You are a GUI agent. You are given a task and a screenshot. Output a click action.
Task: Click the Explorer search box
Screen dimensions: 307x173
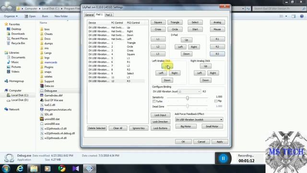(x=279, y=9)
